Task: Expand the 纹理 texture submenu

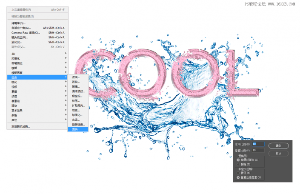Action: click(38, 96)
